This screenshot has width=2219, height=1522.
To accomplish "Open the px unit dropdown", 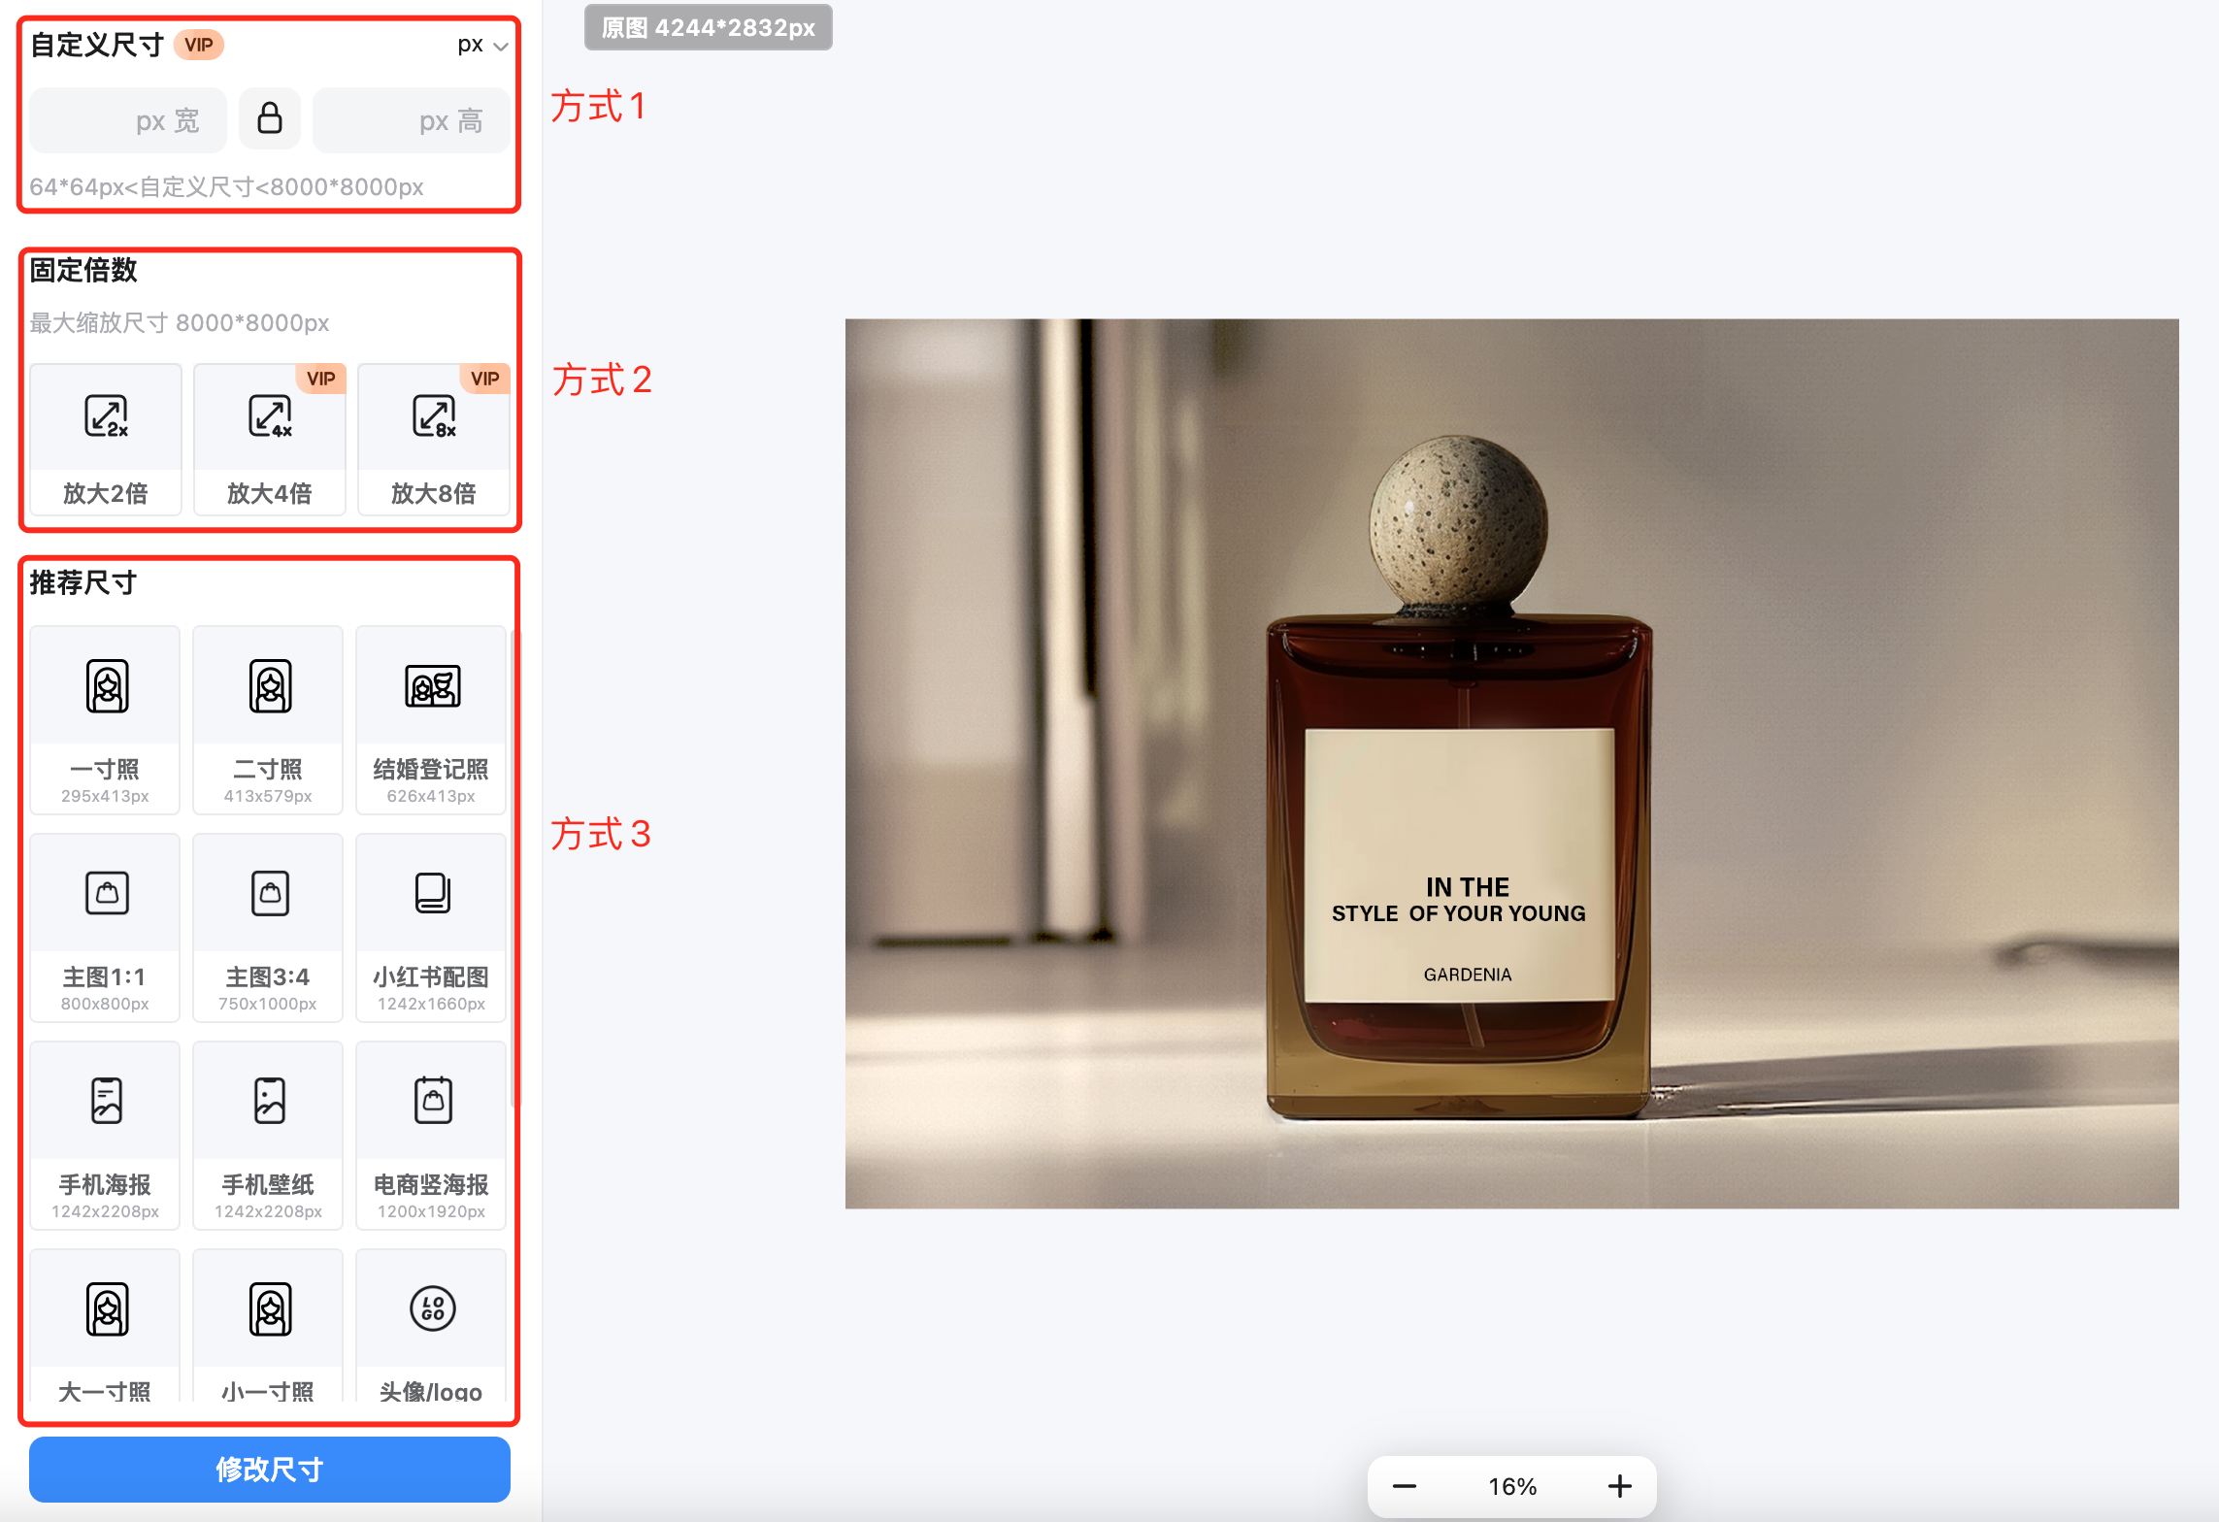I will point(482,45).
